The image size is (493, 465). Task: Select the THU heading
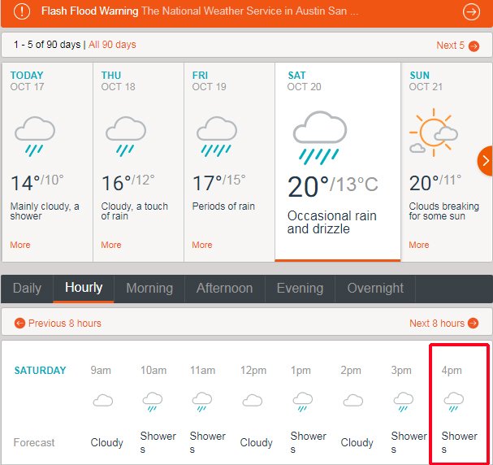coord(111,75)
